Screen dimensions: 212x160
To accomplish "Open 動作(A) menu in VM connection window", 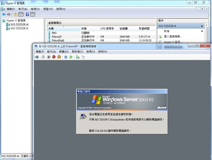I will click(x=51, y=52).
